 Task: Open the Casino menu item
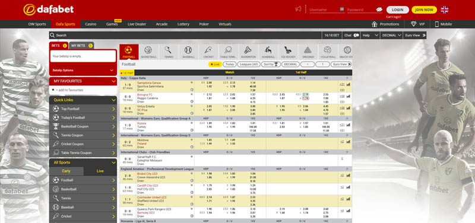[x=91, y=24]
